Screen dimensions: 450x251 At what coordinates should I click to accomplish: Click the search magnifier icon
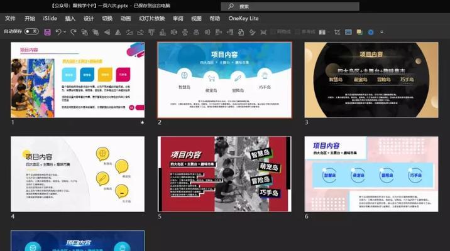(231, 6)
